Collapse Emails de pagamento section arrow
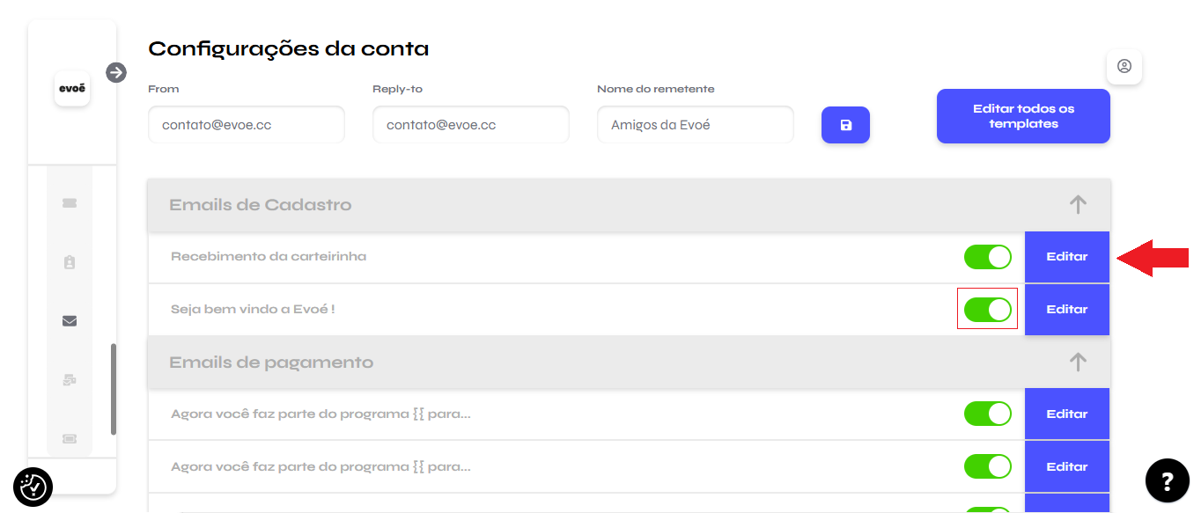The image size is (1201, 513). pyautogui.click(x=1078, y=362)
